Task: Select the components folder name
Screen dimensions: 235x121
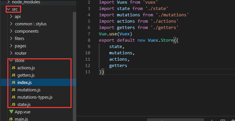Action: [x=27, y=31]
